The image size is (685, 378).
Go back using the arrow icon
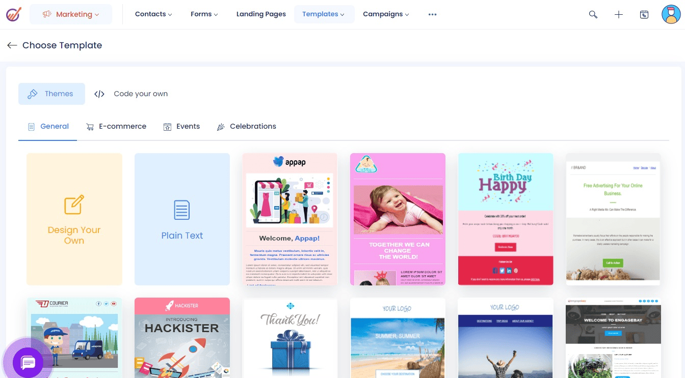(12, 45)
